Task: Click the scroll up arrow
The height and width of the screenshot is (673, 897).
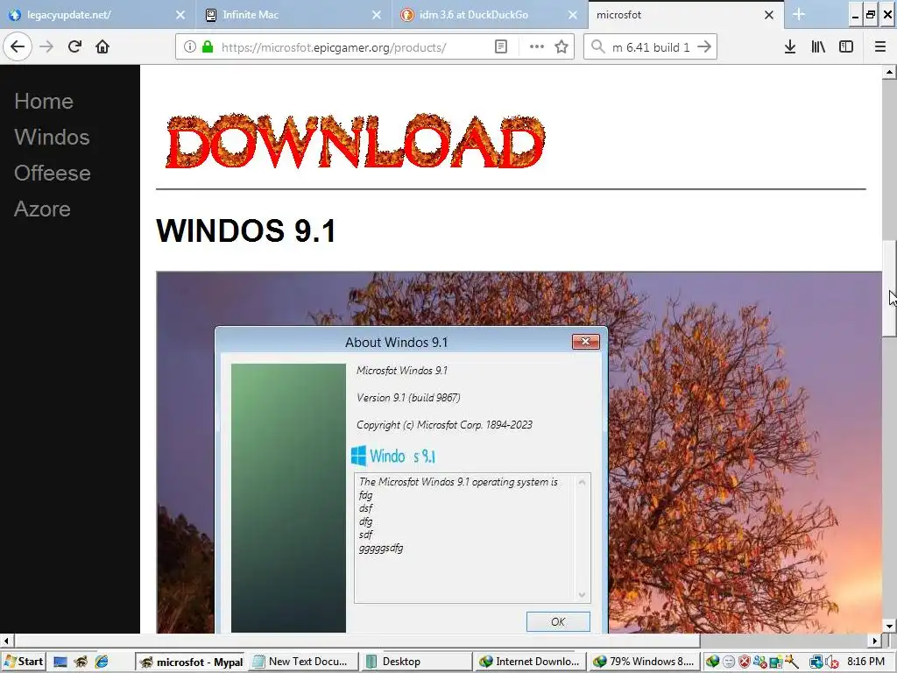Action: [x=889, y=72]
